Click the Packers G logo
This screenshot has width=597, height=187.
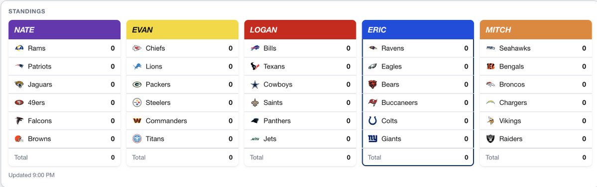[137, 85]
